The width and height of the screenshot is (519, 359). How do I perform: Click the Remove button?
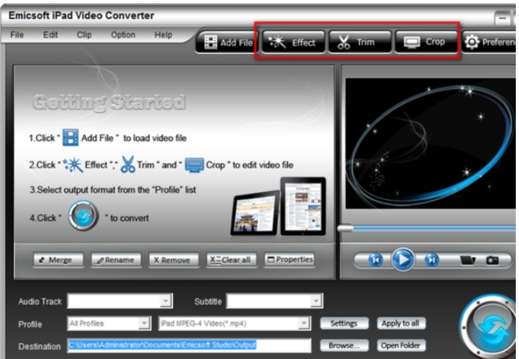pos(174,260)
